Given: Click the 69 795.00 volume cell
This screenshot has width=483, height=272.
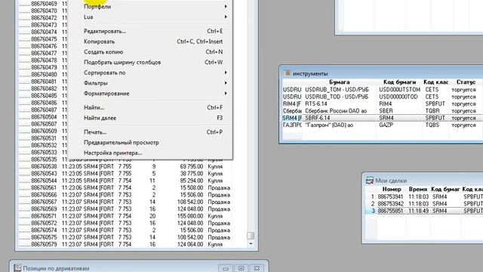Looking at the screenshot, I should [x=192, y=166].
